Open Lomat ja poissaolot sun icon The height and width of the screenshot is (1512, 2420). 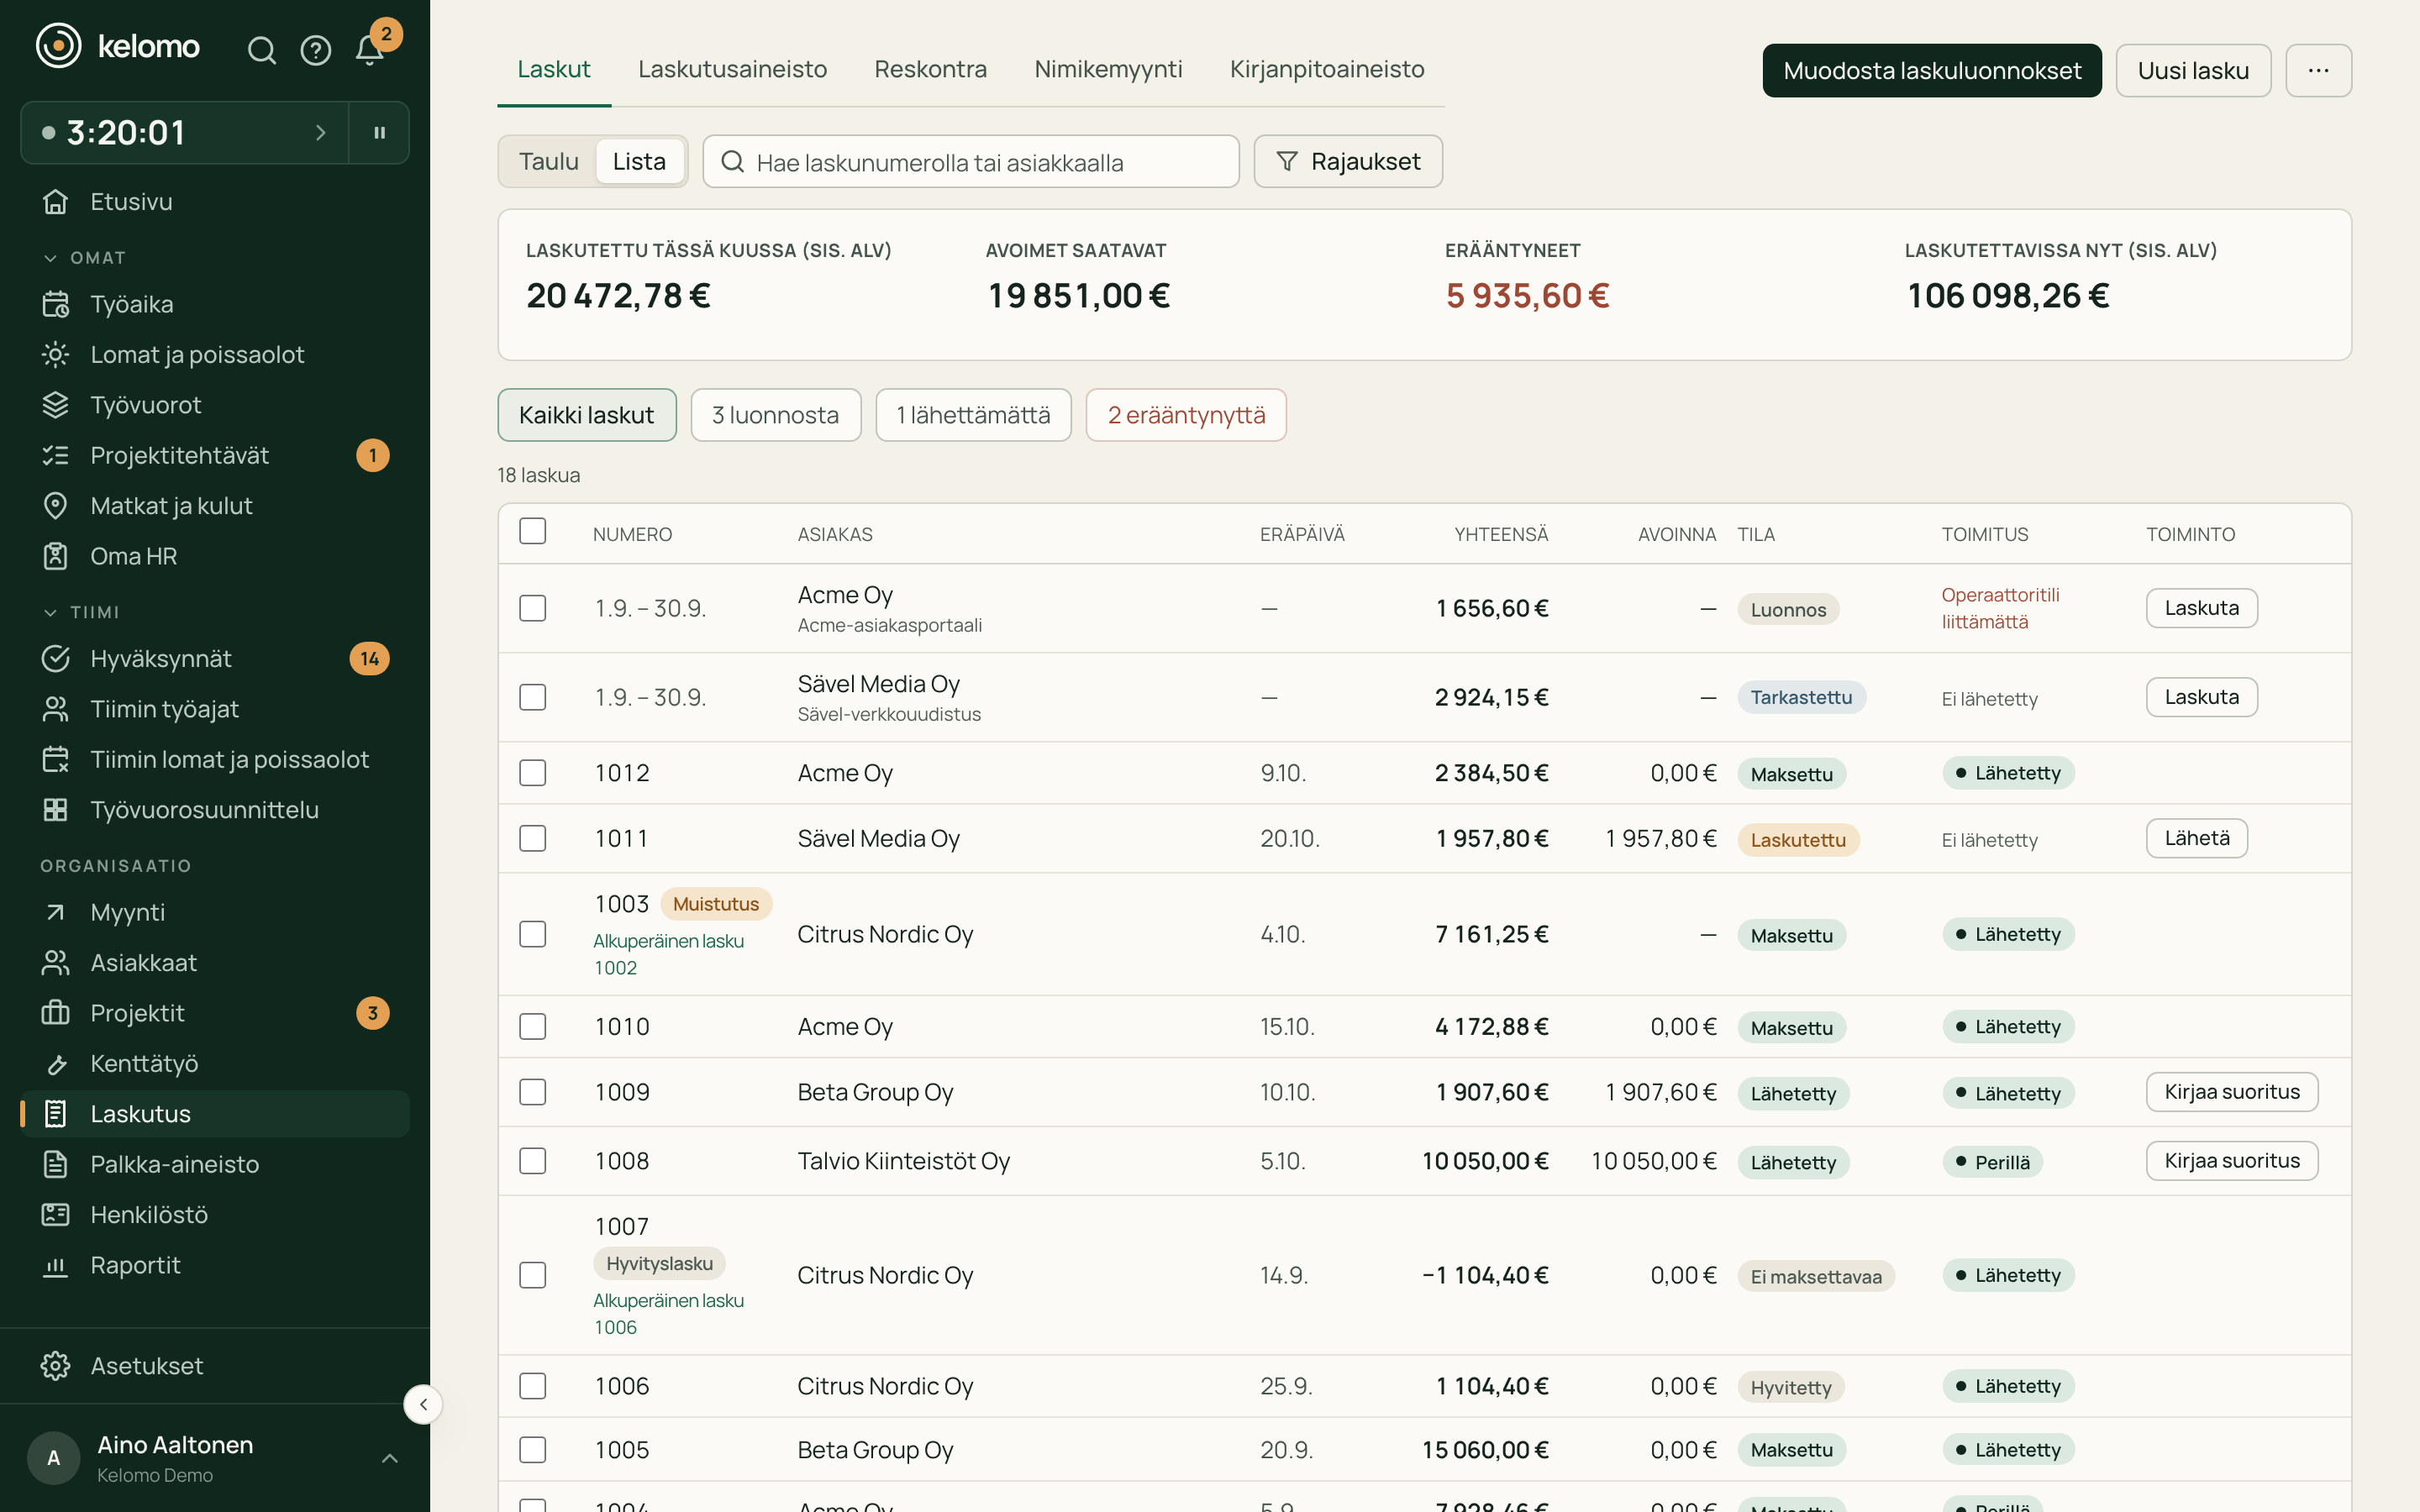pyautogui.click(x=56, y=354)
